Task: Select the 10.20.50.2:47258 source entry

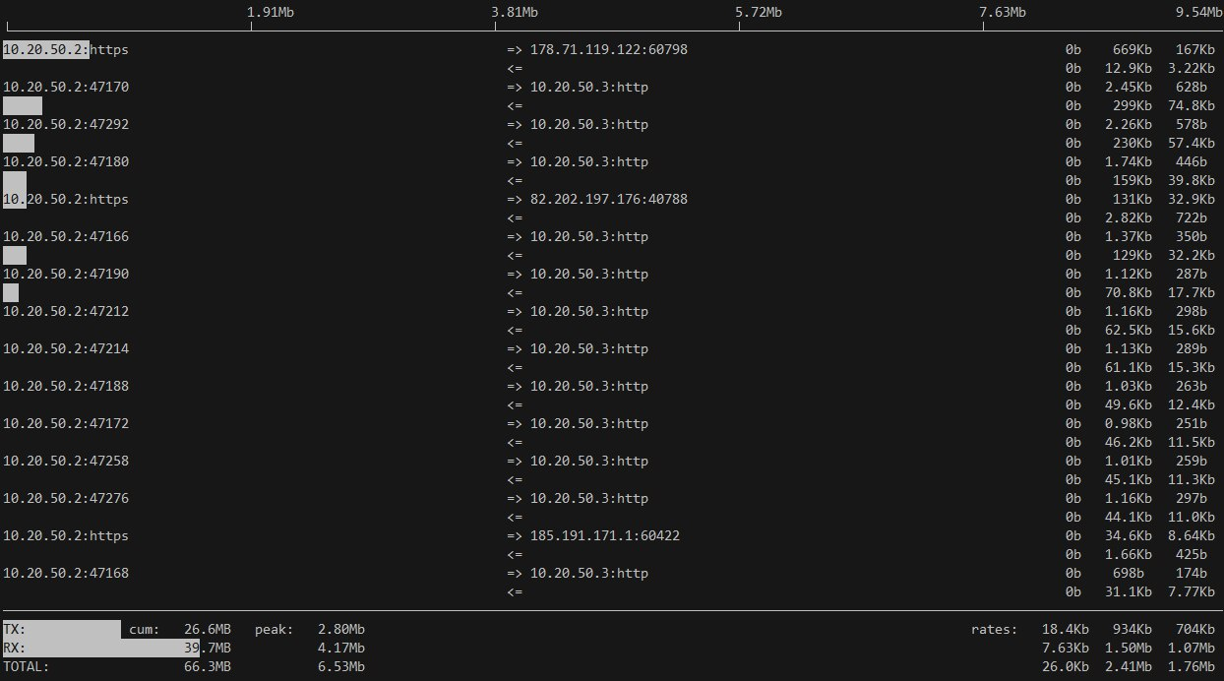Action: pyautogui.click(x=66, y=461)
